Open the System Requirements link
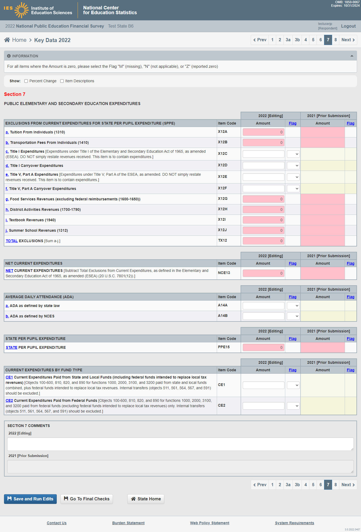Screen dimensions: 361x532 point(295,523)
